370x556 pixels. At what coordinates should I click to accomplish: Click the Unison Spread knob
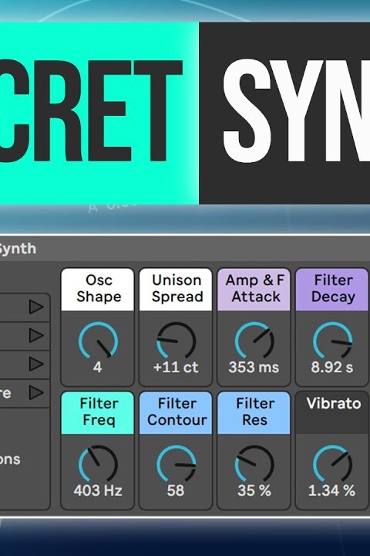click(x=176, y=341)
